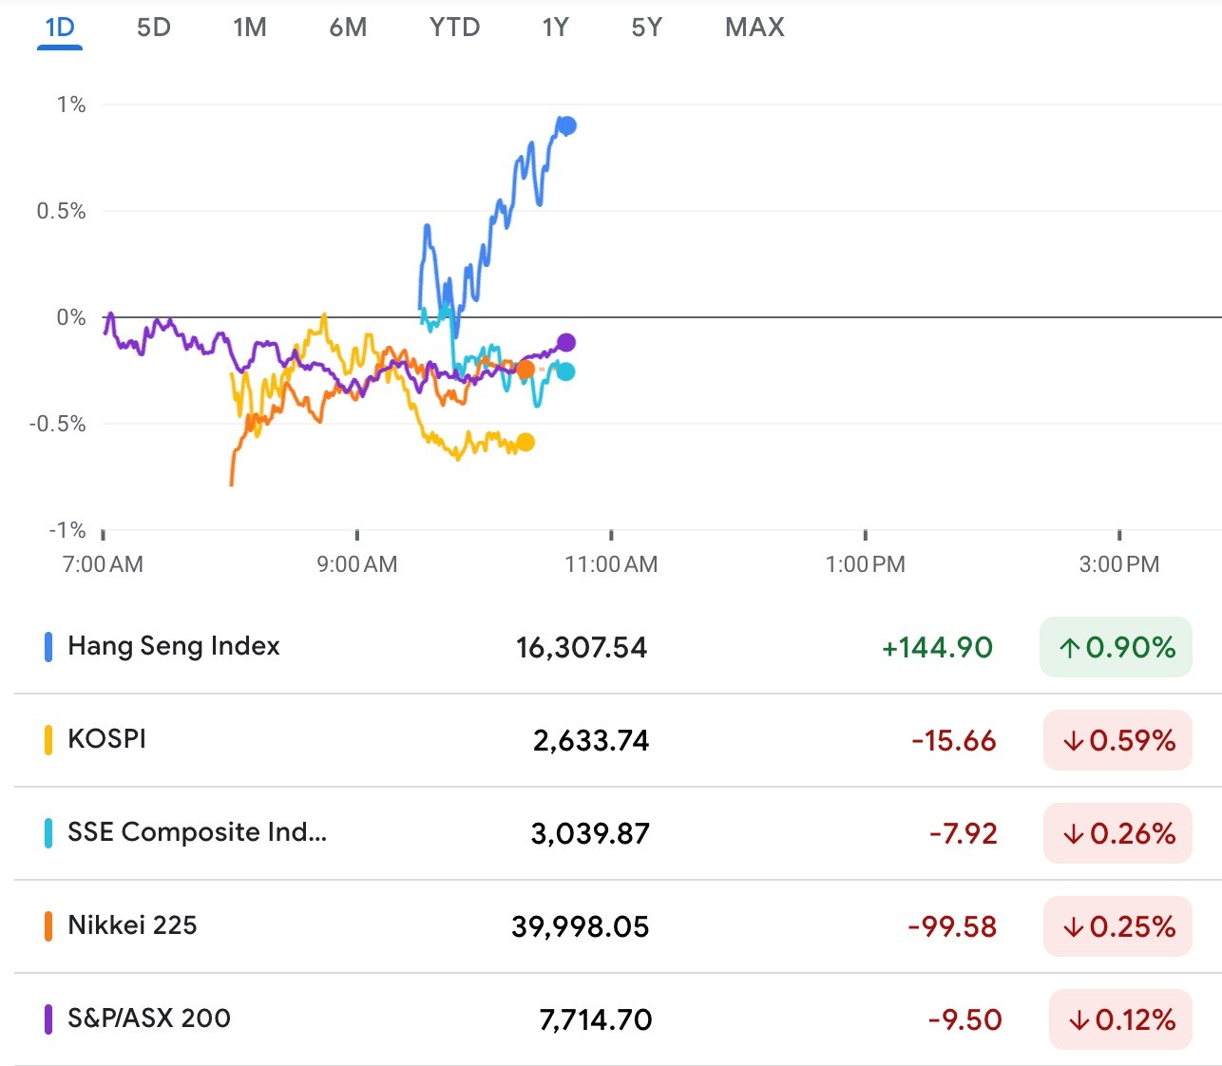
Task: Click the Hang Seng value 16,307.54
Action: 582,648
